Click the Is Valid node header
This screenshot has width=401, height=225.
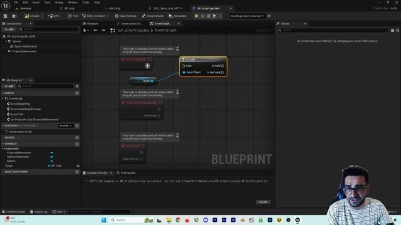click(203, 59)
